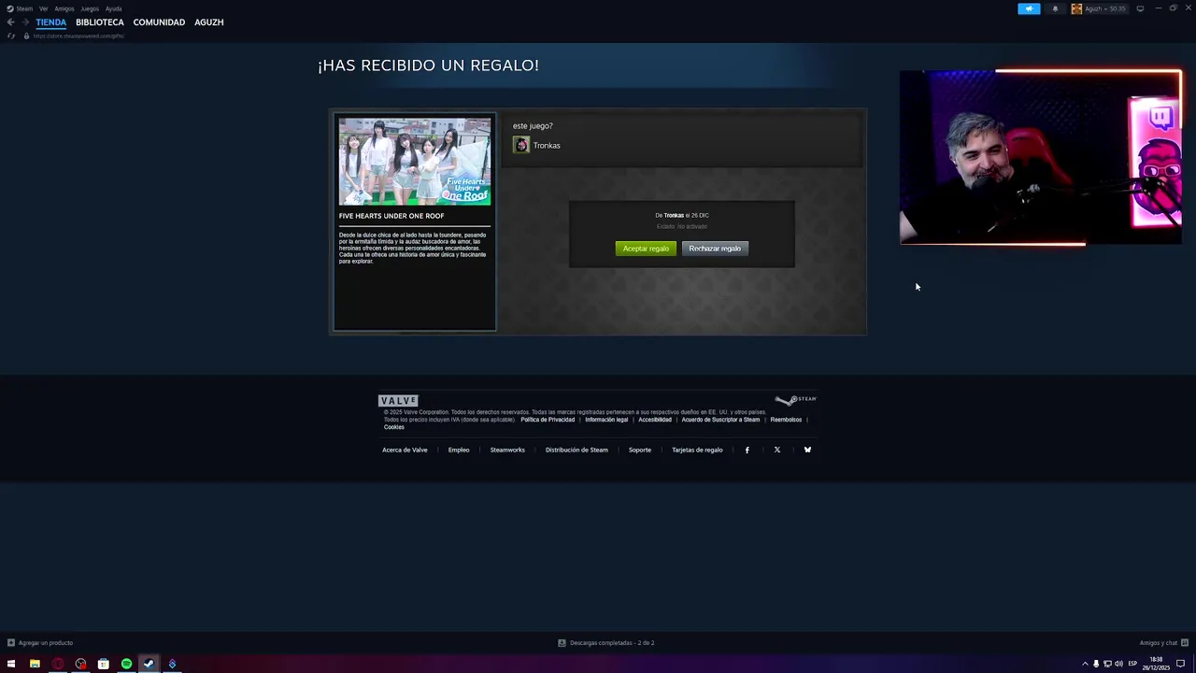Open the Empleo footer link
Viewport: 1196px width, 673px height.
click(x=459, y=450)
